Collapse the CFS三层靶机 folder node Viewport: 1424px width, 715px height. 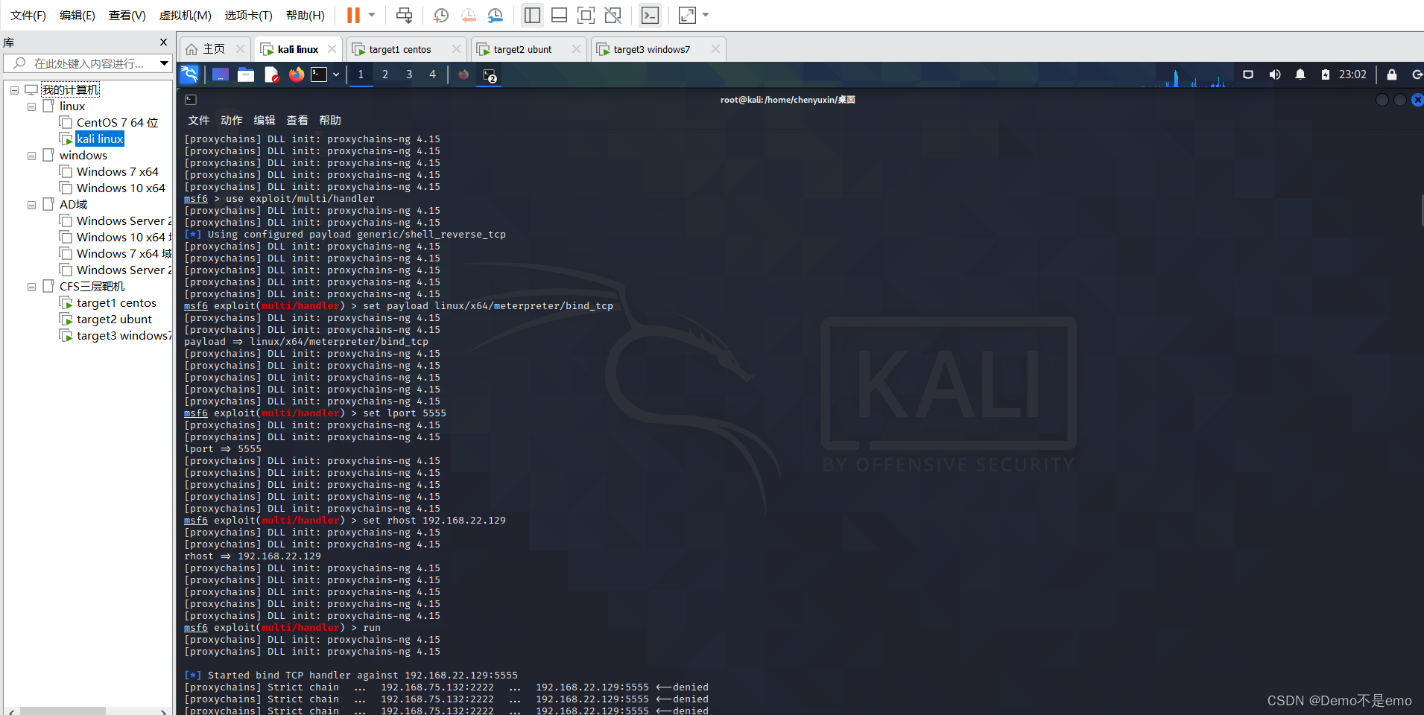(x=31, y=287)
